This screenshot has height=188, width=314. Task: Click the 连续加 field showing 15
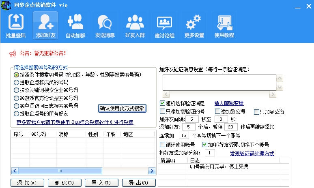[184, 135]
